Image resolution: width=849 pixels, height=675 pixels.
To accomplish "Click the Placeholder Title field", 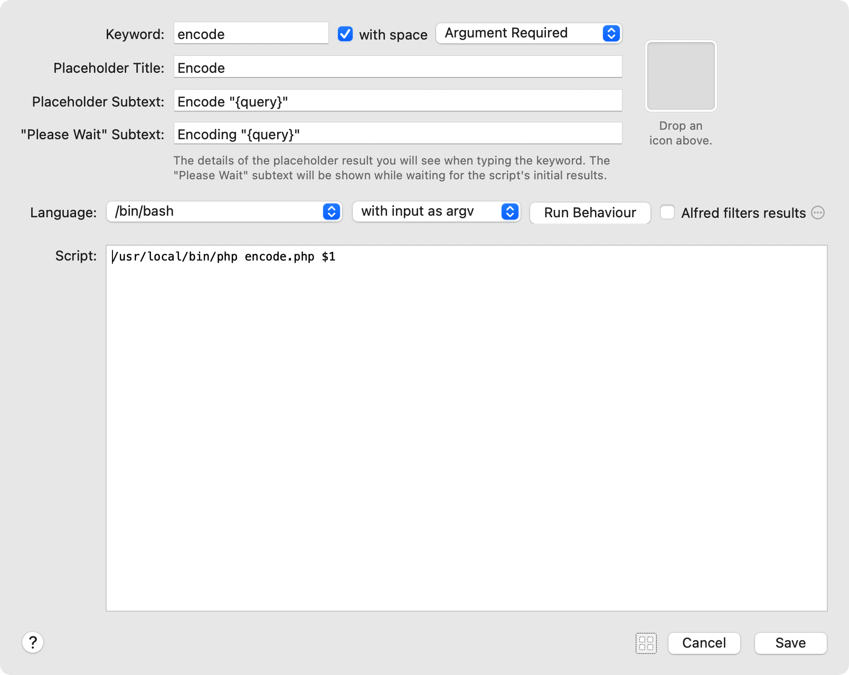I will 398,67.
